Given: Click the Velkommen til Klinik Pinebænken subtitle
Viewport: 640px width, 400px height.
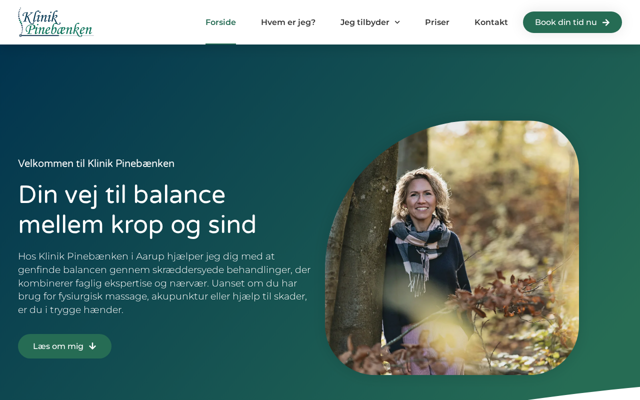Looking at the screenshot, I should coord(96,163).
